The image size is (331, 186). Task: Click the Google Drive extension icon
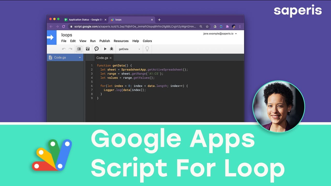coord(215,26)
